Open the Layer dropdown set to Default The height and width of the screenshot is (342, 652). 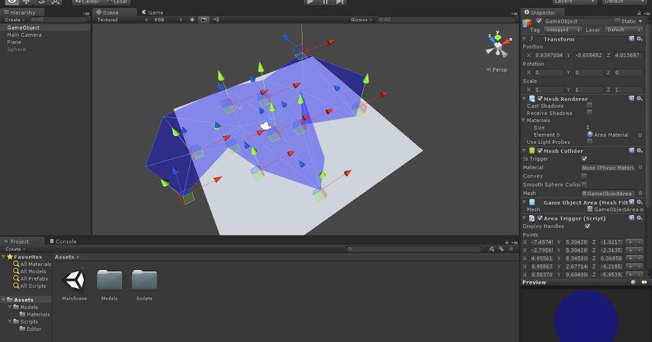click(623, 30)
